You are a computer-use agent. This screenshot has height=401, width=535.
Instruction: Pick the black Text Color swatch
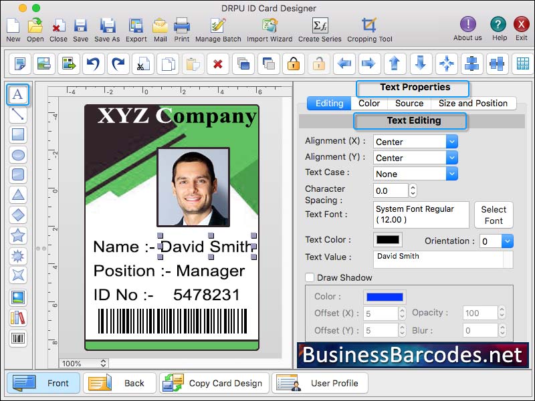point(388,239)
